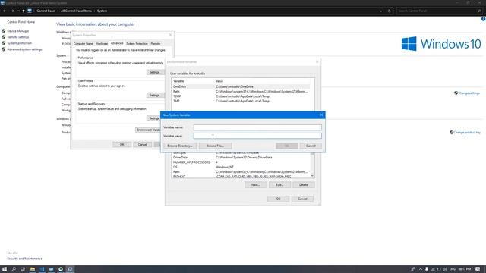Click Task View icon on taskbar
486x273 pixels.
point(23,269)
